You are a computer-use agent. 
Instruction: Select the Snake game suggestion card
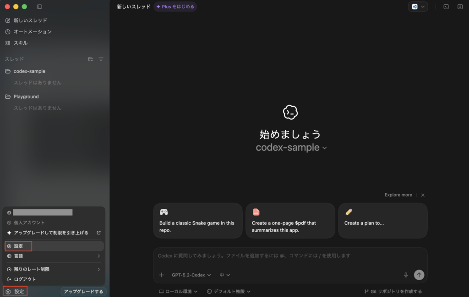click(x=197, y=221)
